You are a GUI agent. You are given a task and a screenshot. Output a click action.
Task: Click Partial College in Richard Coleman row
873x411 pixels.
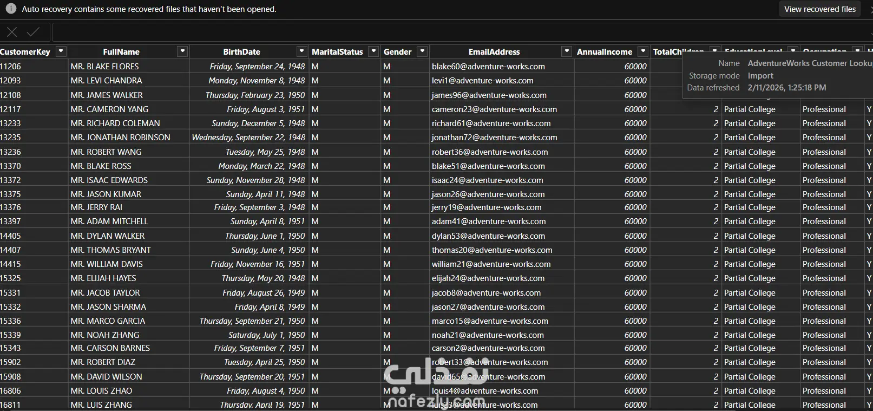tap(750, 123)
